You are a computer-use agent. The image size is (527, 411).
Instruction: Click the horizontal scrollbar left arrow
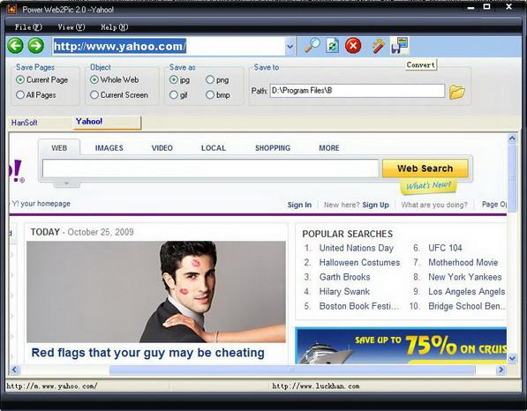[x=14, y=370]
